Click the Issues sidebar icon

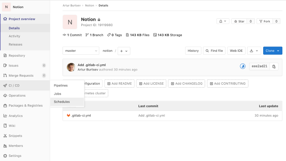coord(5,66)
